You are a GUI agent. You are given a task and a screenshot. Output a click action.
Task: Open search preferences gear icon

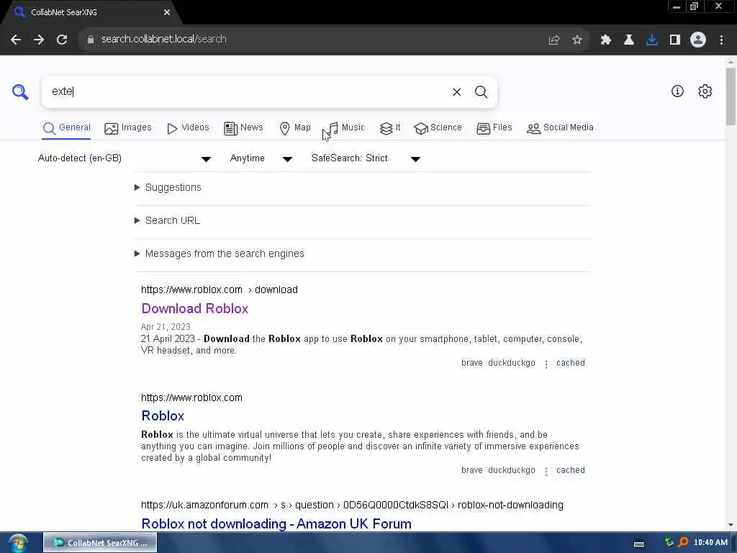coord(705,91)
